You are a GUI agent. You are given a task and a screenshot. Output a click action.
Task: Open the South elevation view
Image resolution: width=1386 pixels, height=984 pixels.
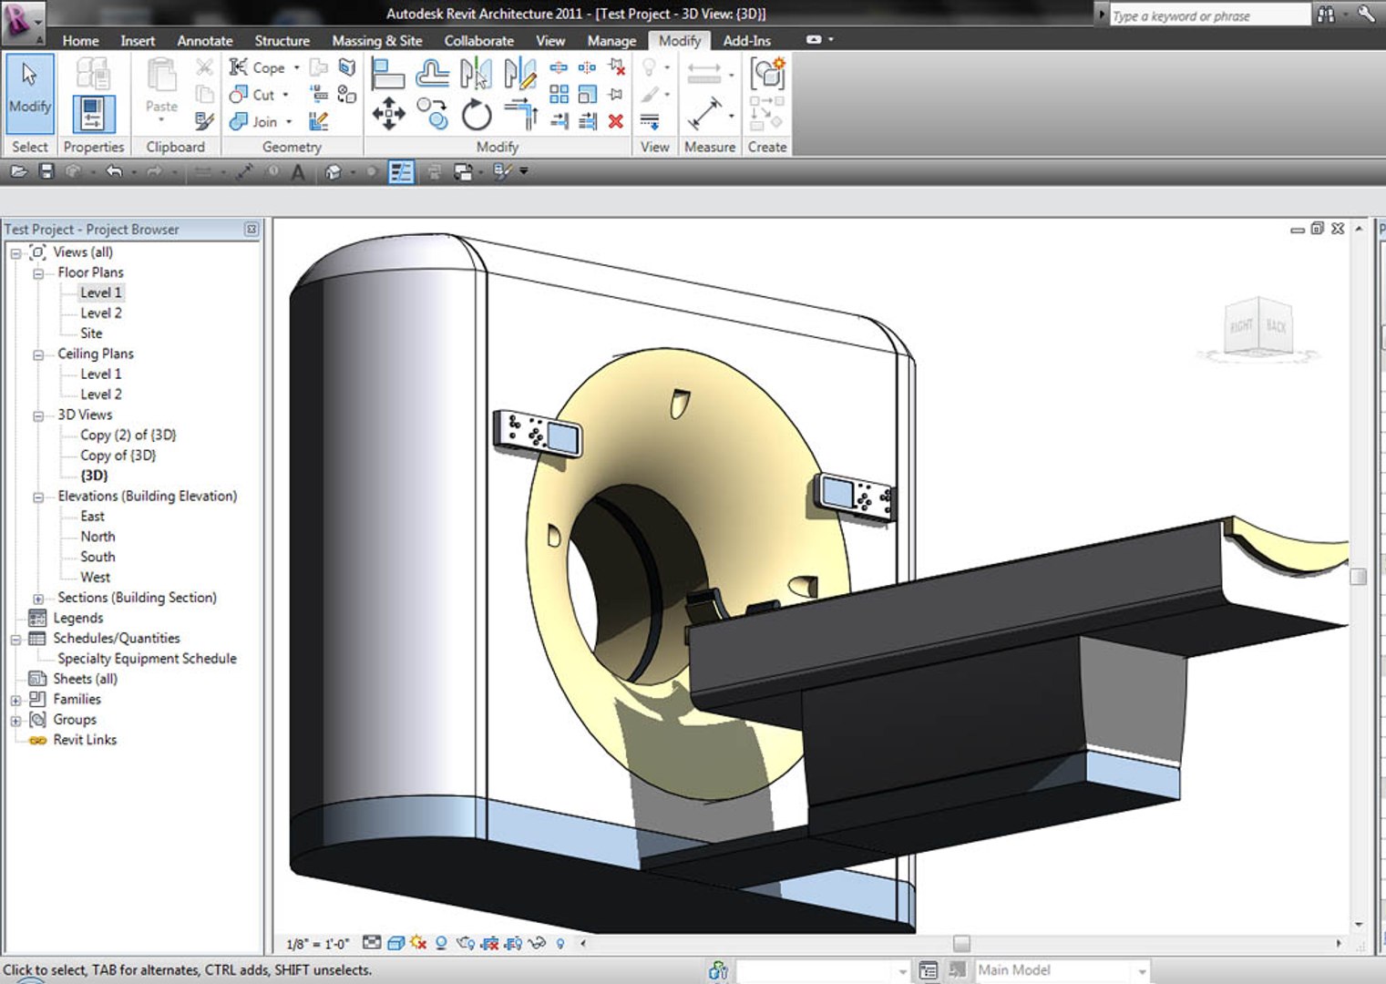[98, 557]
